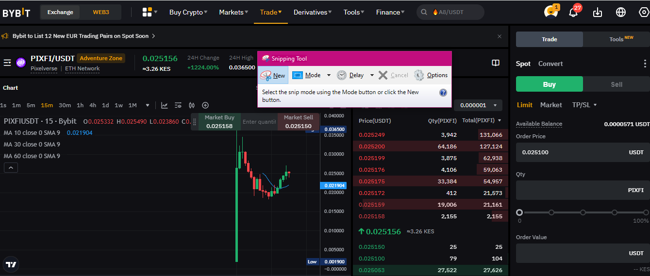Select the candlestick chart type icon
Screen dimensions: 650x276
192,105
